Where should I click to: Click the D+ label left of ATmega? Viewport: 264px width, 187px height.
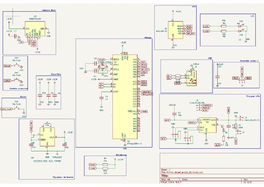coord(101,84)
